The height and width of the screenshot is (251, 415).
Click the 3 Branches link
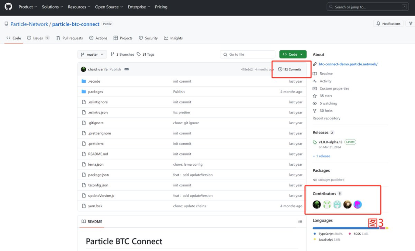tap(123, 55)
